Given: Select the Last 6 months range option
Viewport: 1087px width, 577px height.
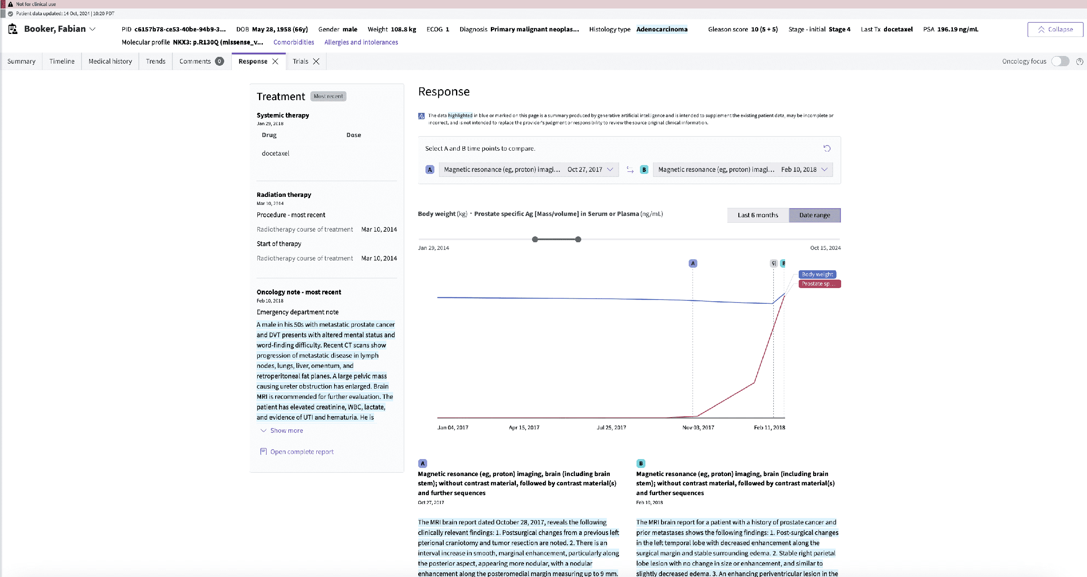Looking at the screenshot, I should tap(758, 215).
